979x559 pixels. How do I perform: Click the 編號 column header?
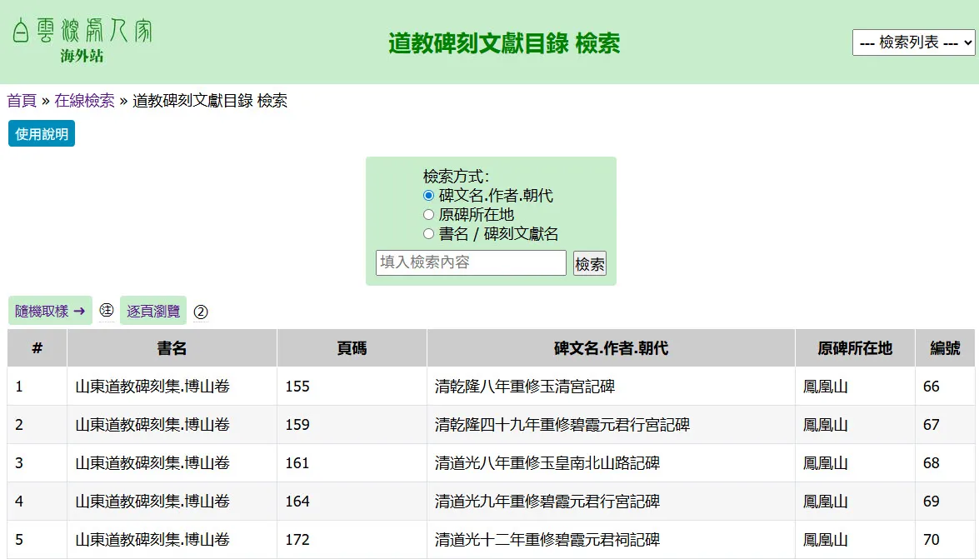(945, 348)
